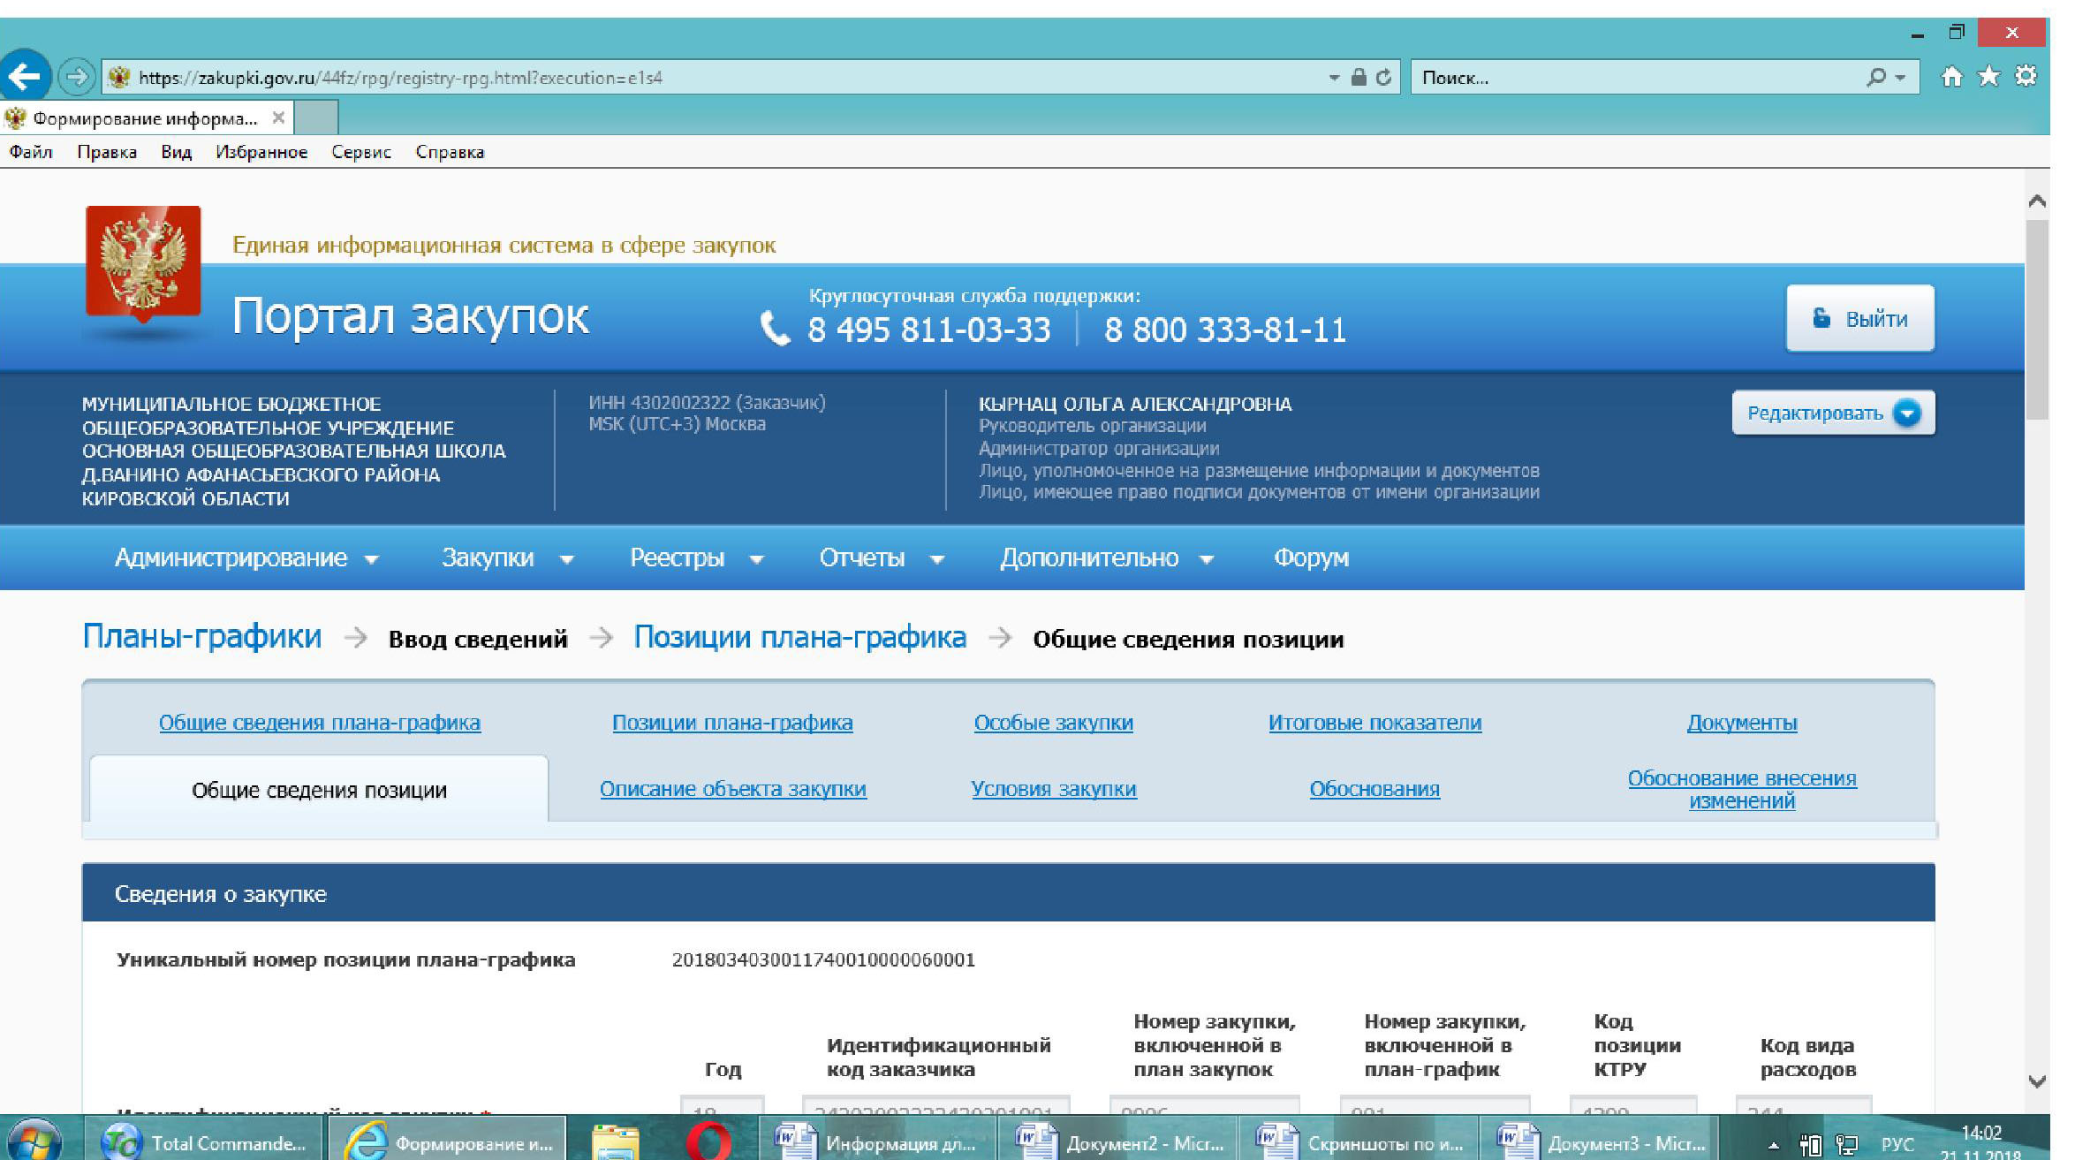
Task: Refresh the page with the reload icon
Action: pos(1384,78)
